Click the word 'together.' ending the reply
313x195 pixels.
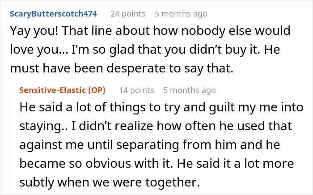pos(173,182)
